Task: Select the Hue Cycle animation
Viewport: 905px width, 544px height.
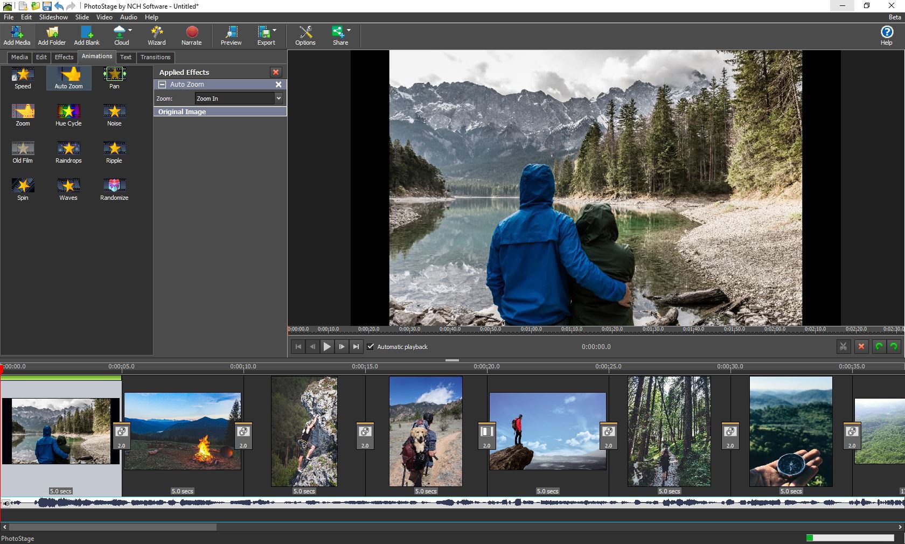Action: pos(68,115)
